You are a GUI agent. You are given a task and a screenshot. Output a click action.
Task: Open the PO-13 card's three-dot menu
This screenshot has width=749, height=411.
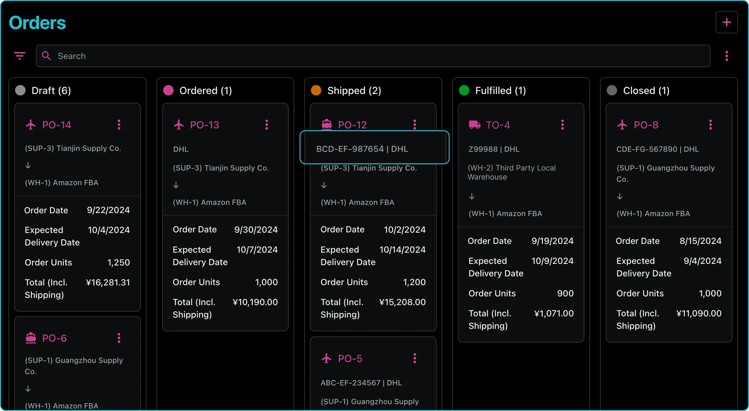pyautogui.click(x=267, y=125)
